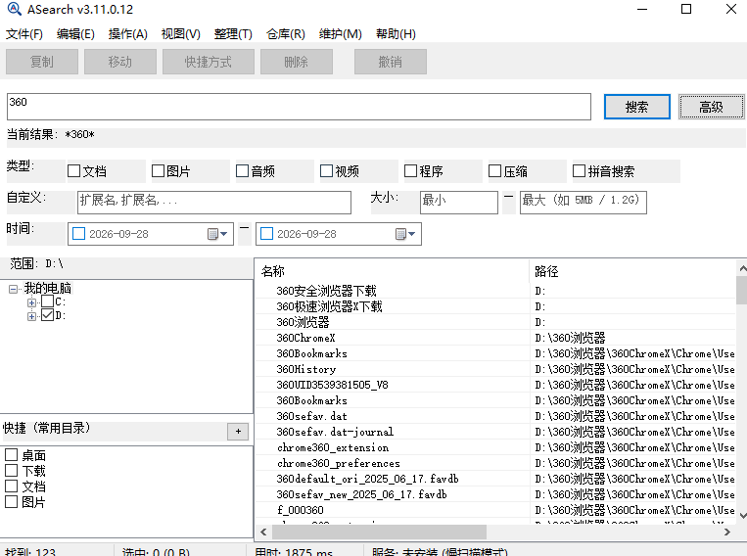Image resolution: width=747 pixels, height=556 pixels.
Task: Open the 文件(F) menu
Action: pyautogui.click(x=23, y=34)
